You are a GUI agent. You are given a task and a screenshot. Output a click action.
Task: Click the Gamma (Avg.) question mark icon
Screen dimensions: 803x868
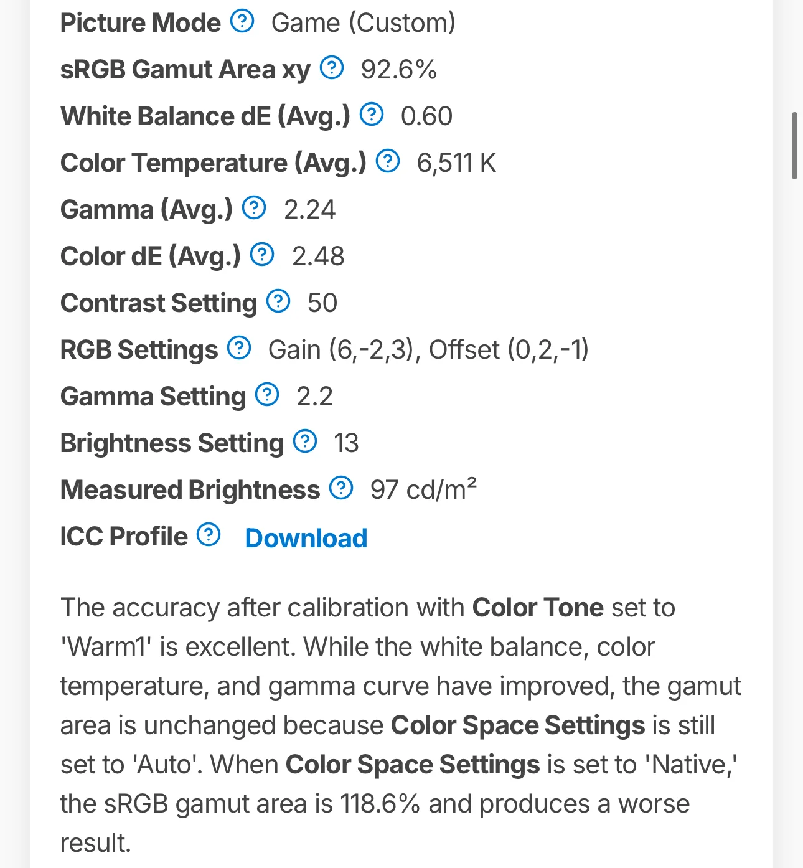[254, 208]
